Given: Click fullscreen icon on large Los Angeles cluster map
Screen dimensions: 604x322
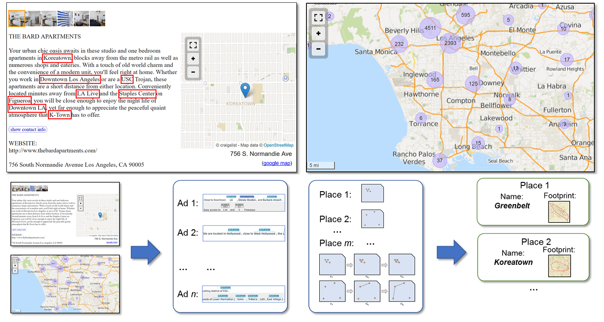Looking at the screenshot, I should [319, 18].
